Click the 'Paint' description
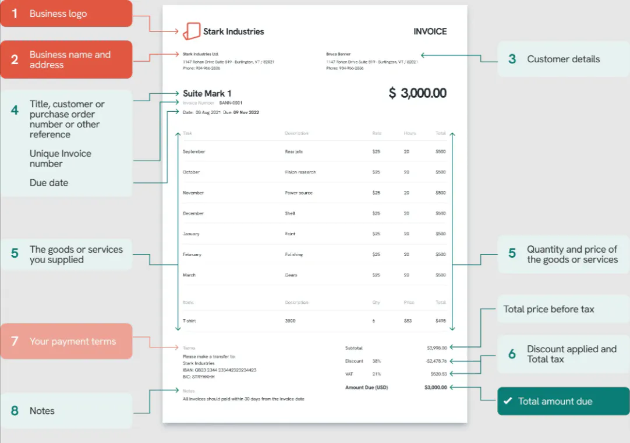The height and width of the screenshot is (443, 630). (x=290, y=234)
